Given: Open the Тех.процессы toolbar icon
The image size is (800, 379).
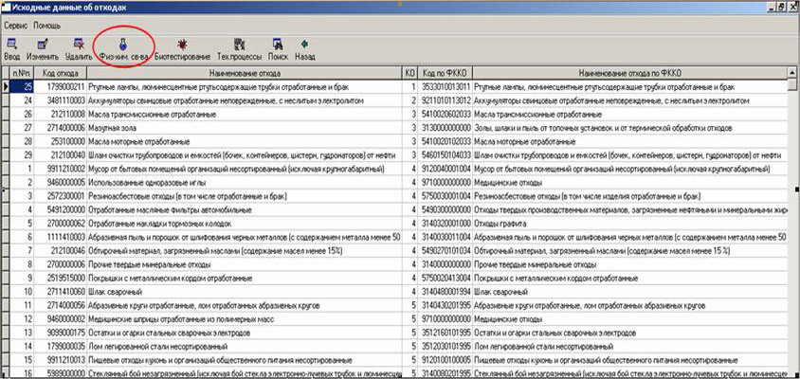Looking at the screenshot, I should tap(238, 45).
